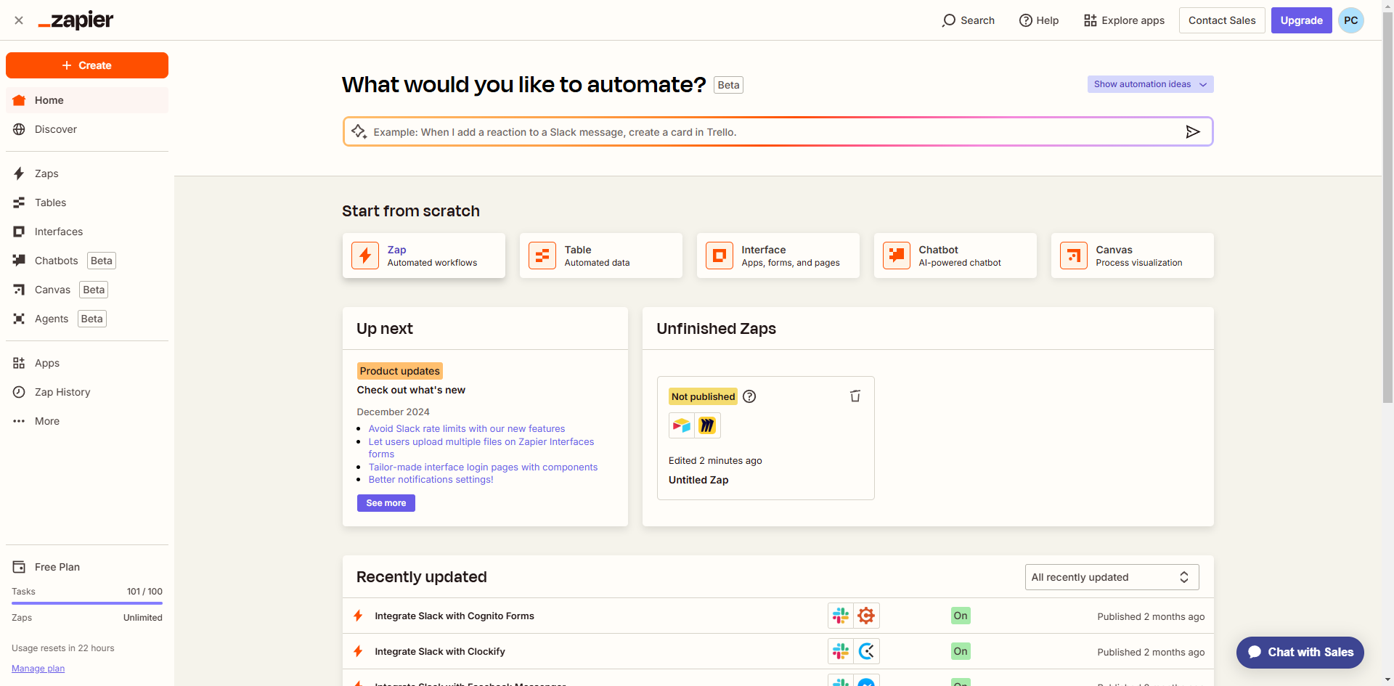This screenshot has width=1394, height=686.
Task: Open the All recently updated dropdown
Action: tap(1112, 577)
